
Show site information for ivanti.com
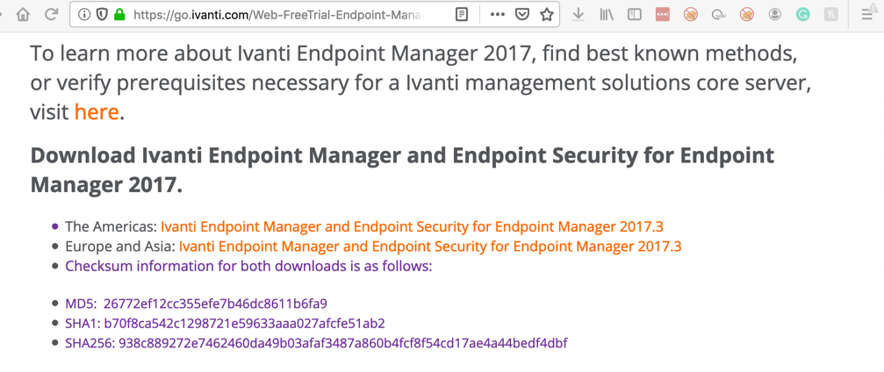tap(84, 14)
